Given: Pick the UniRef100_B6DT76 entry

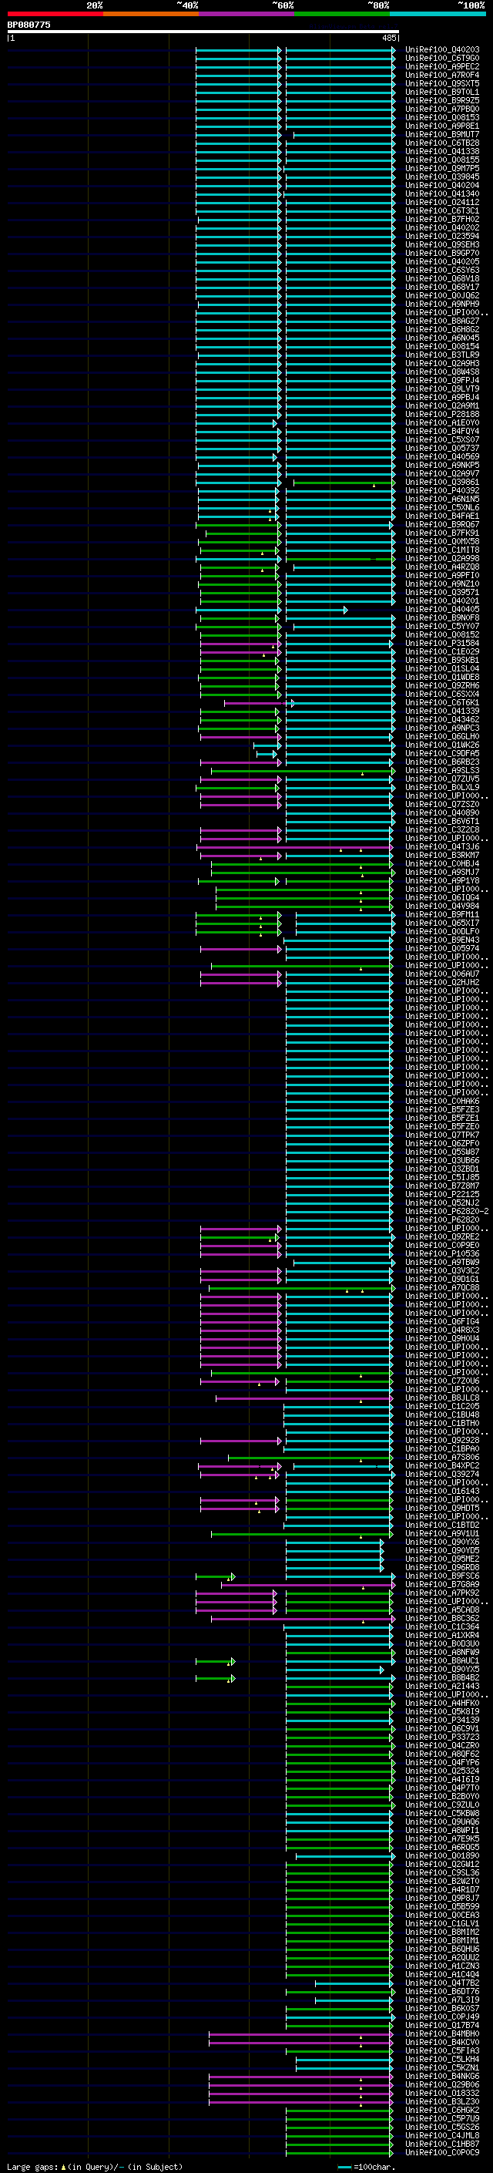Looking at the screenshot, I should pos(442,1992).
